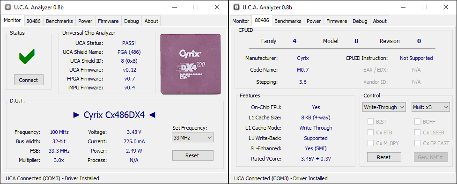Click the 2.49 W power value
This screenshot has height=184, width=457.
[x=134, y=151]
